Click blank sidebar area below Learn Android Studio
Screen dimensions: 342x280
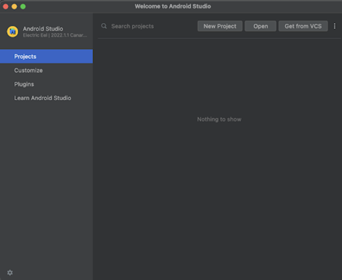click(x=46, y=182)
